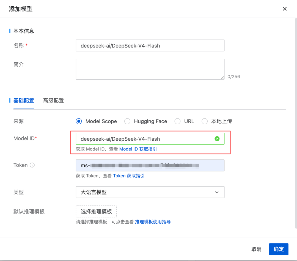Viewport: 297px width, 261px height.
Task: Click the green checkmark in the Model ID field
Action: coord(217,139)
